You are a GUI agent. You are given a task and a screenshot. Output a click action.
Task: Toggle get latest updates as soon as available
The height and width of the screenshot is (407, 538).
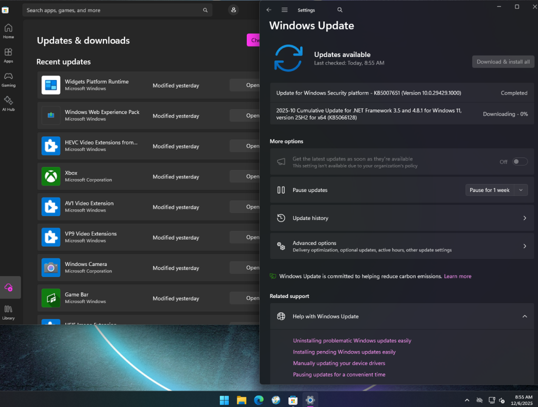point(520,161)
